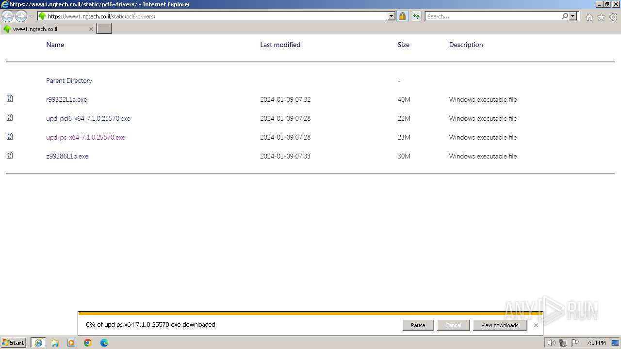The image size is (621, 349).
Task: Download upd-pcl6-x64-7.1.0.25570.exe
Action: tap(88, 118)
